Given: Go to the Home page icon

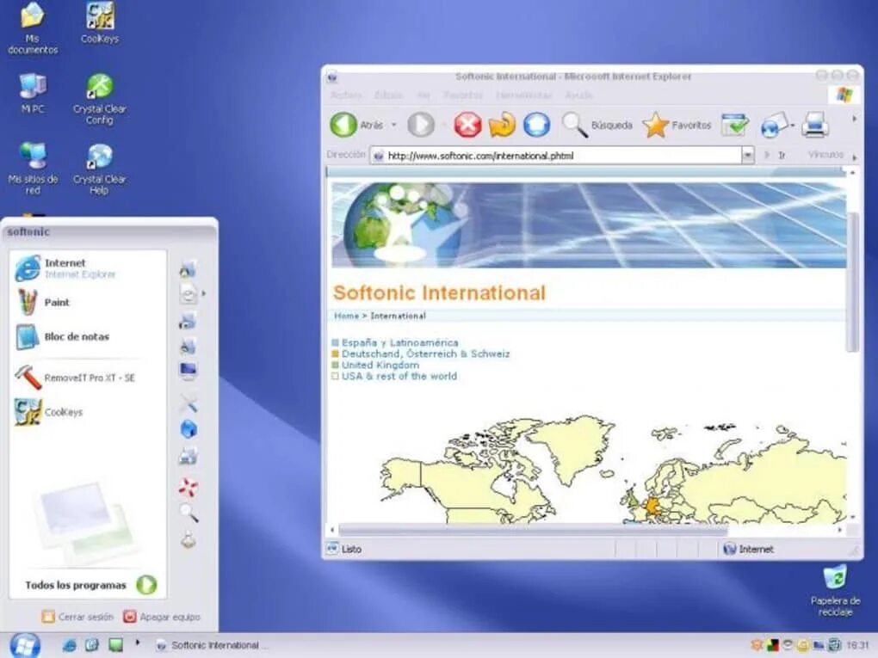Looking at the screenshot, I should coord(536,125).
